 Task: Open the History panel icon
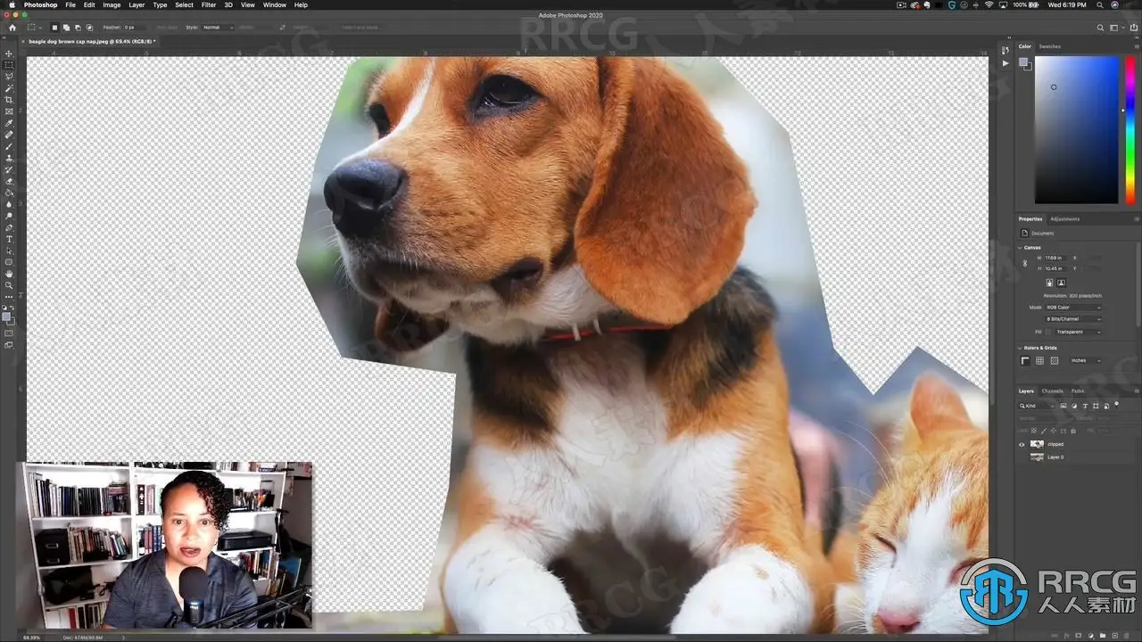click(1006, 49)
